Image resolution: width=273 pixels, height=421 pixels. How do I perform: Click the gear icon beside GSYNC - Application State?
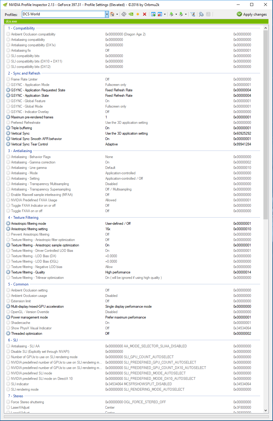[x=8, y=96]
